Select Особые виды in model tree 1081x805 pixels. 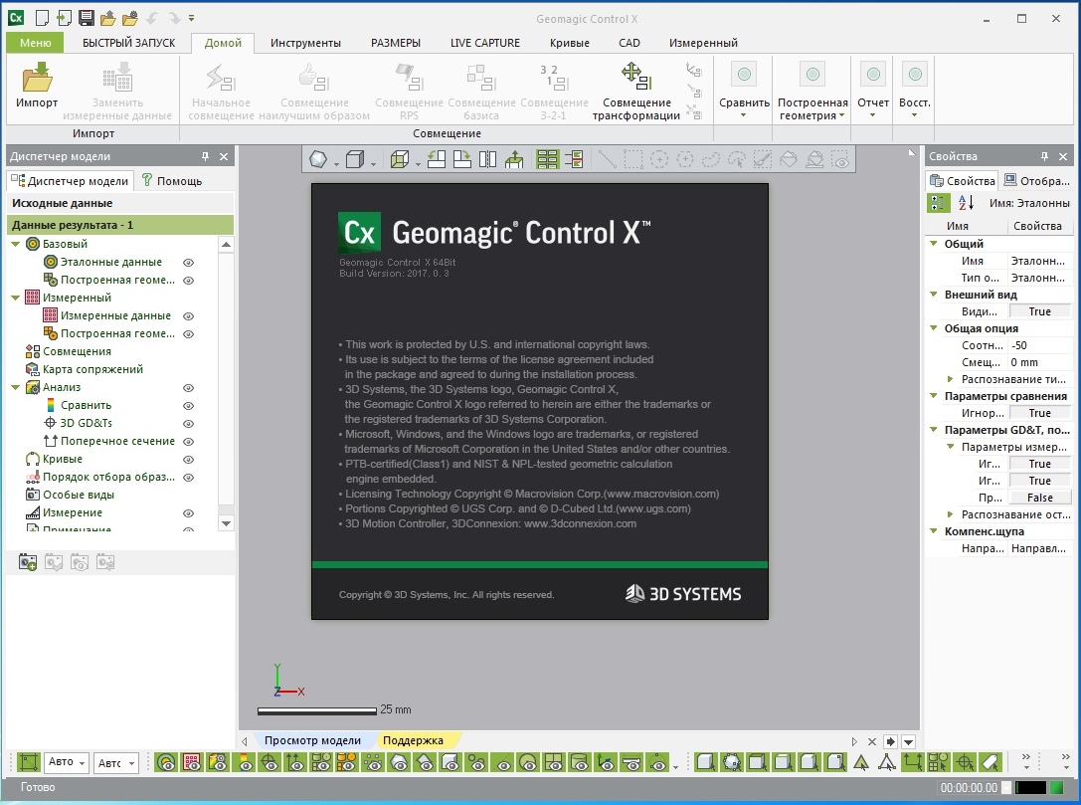(78, 495)
